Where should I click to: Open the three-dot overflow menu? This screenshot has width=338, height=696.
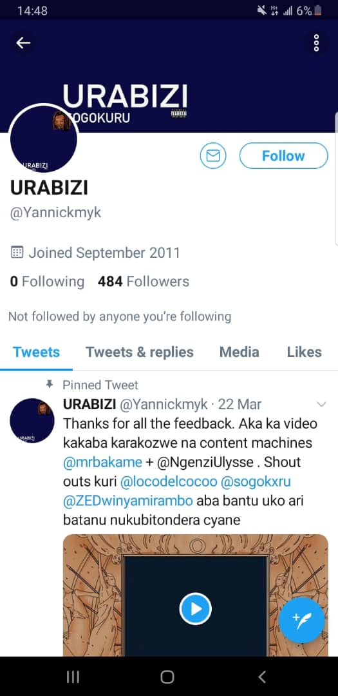click(316, 43)
